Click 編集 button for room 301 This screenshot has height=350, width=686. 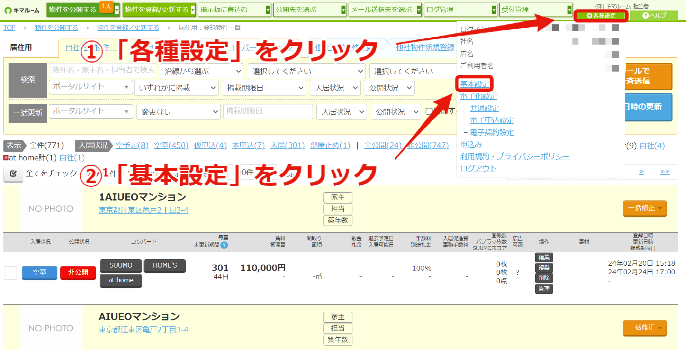[544, 257]
